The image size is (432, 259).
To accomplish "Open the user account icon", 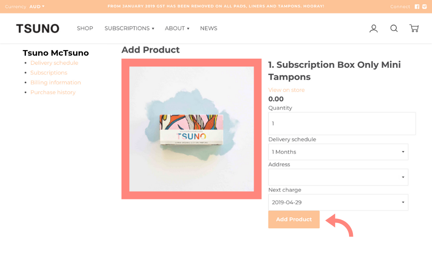I will (374, 28).
